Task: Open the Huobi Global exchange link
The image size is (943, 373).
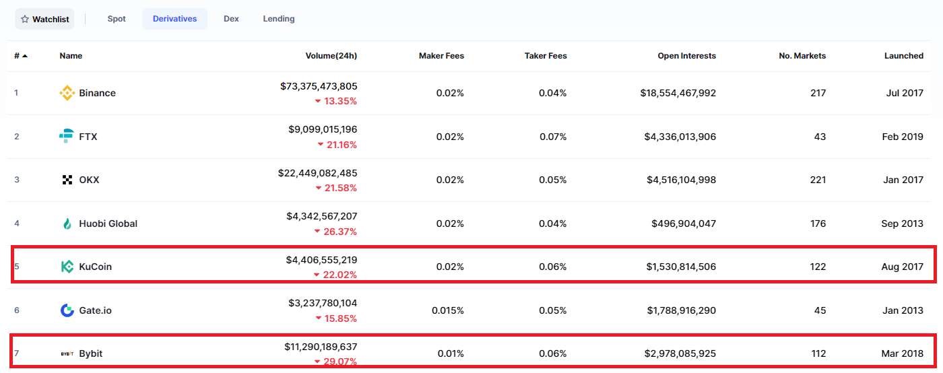Action: (108, 224)
